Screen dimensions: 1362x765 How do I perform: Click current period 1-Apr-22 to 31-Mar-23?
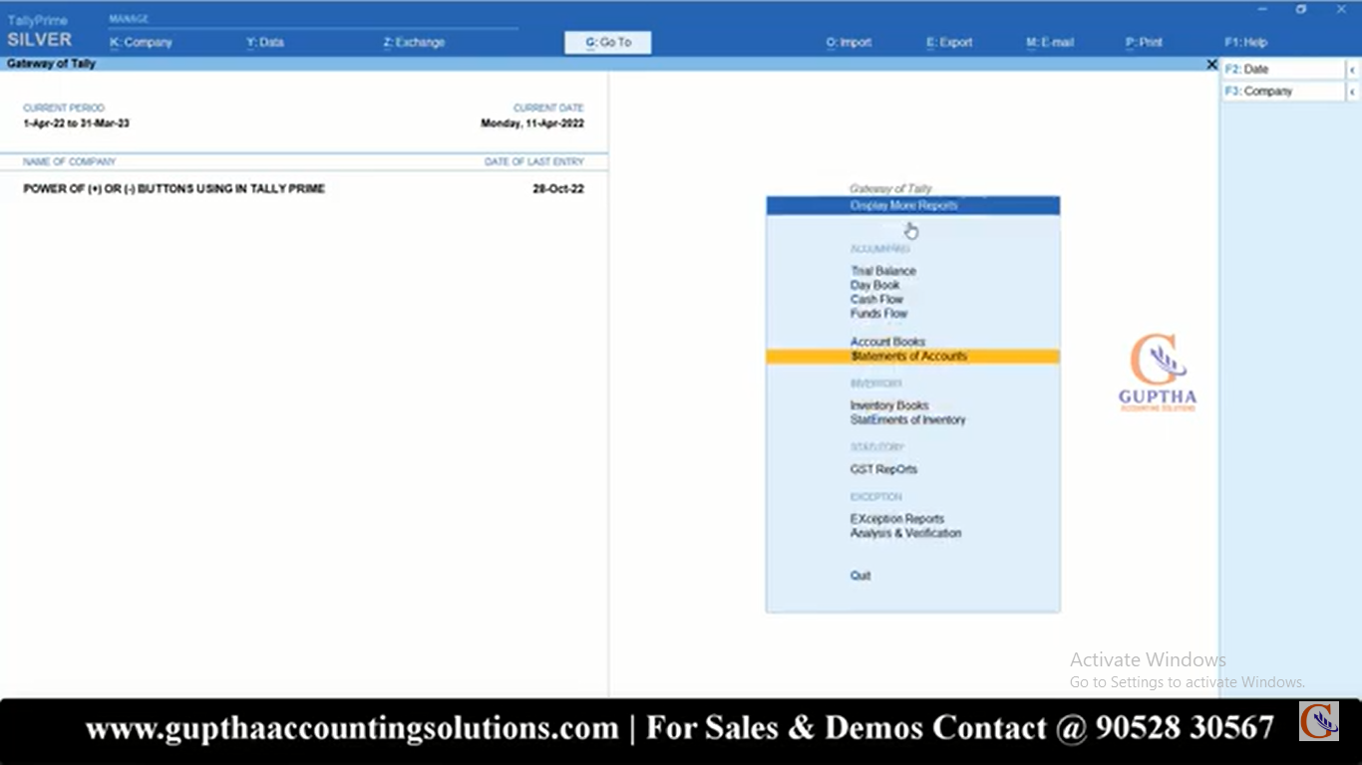coord(77,124)
